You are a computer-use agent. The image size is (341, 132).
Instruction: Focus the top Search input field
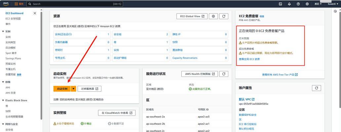[x=75, y=4]
